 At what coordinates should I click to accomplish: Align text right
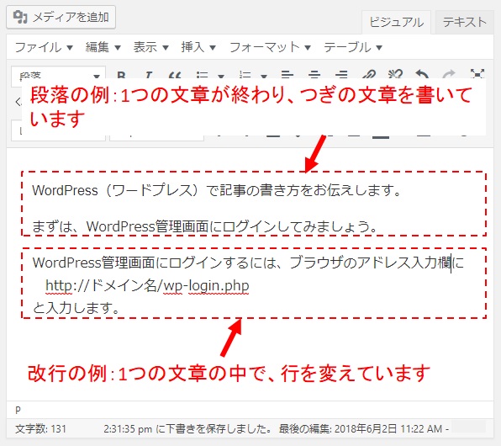pyautogui.click(x=341, y=75)
